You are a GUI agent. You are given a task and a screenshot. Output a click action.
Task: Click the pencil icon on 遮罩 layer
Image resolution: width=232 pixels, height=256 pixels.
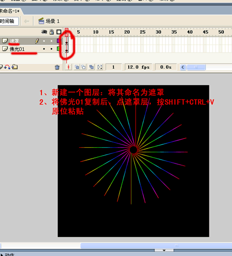tap(37, 41)
